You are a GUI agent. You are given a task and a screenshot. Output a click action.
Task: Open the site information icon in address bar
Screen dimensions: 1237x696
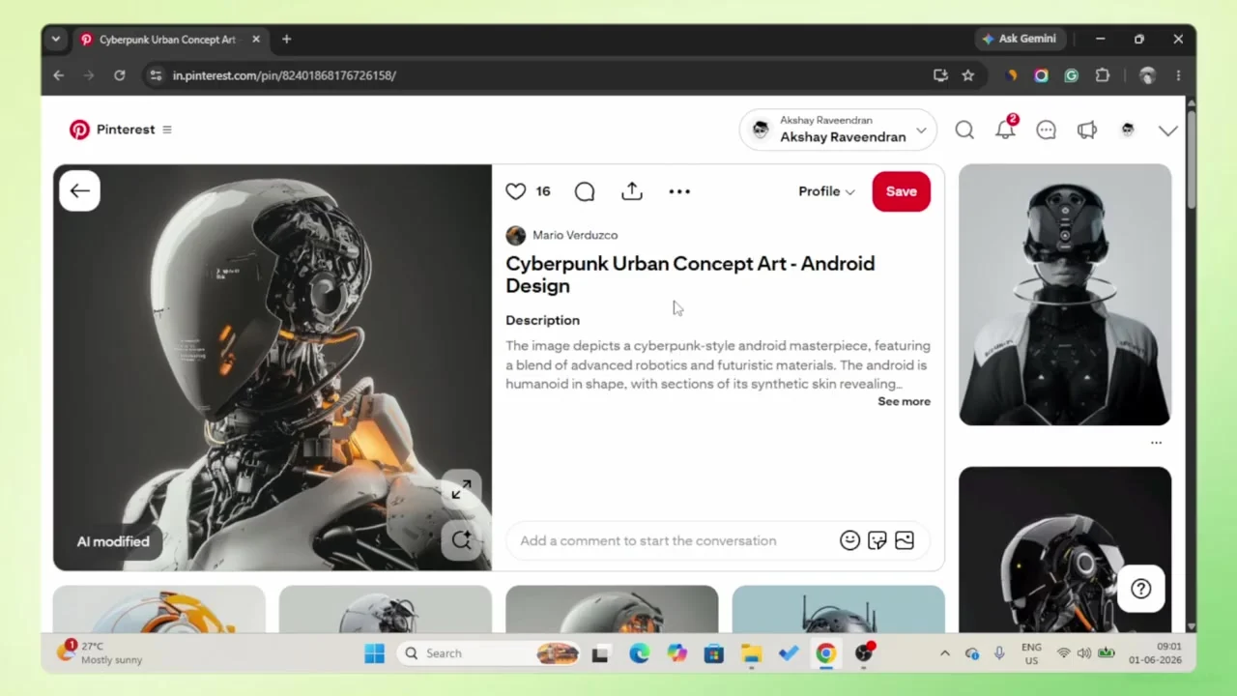click(x=156, y=75)
